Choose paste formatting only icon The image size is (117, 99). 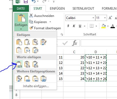[x=19, y=79]
